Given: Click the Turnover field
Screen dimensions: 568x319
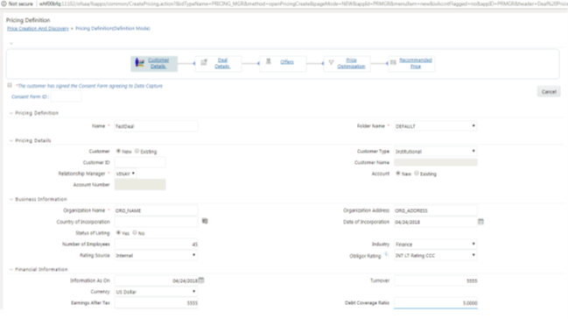Looking at the screenshot, I should [436, 280].
